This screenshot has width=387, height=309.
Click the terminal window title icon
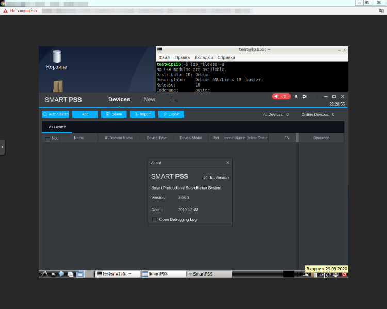pyautogui.click(x=159, y=49)
